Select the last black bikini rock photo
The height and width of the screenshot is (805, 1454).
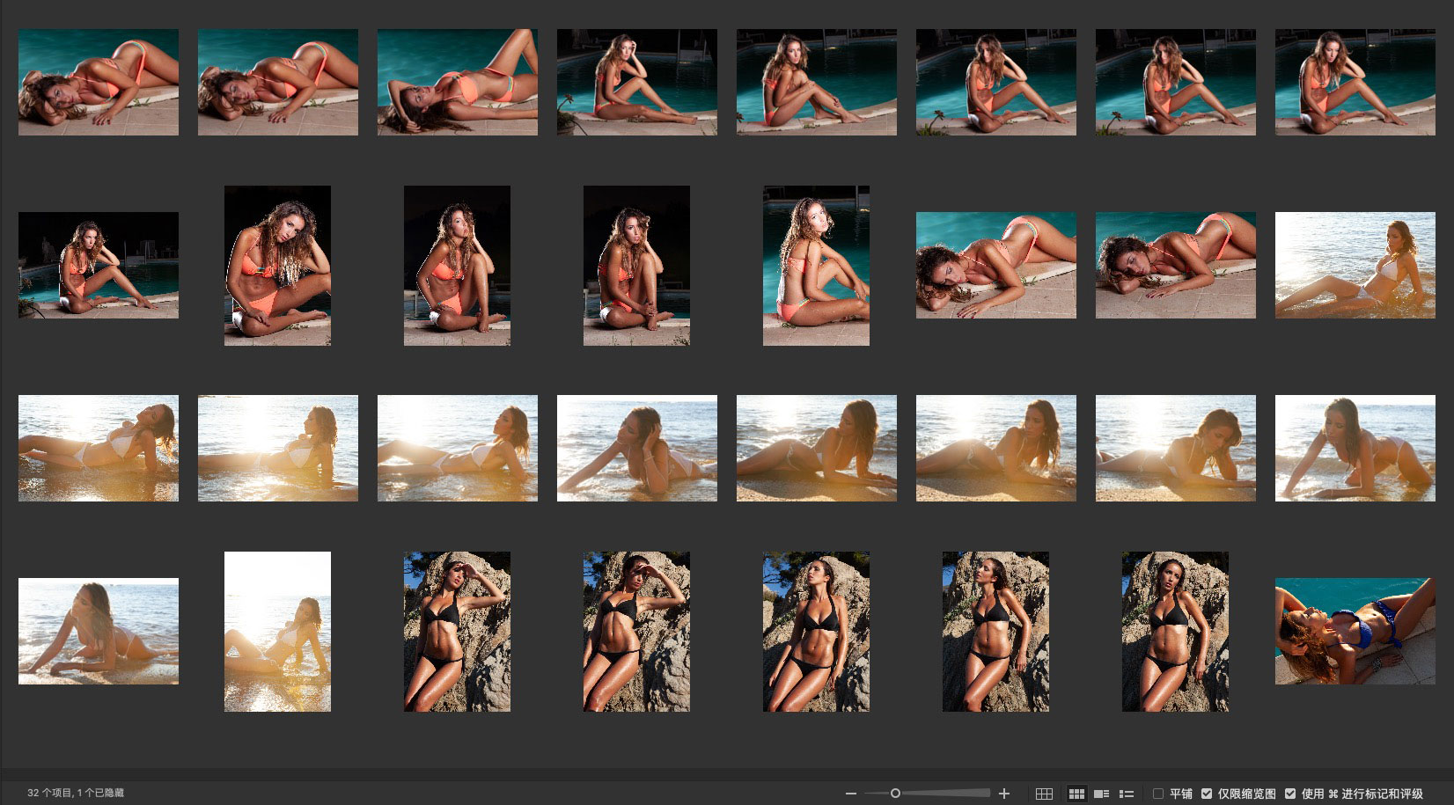(1175, 631)
